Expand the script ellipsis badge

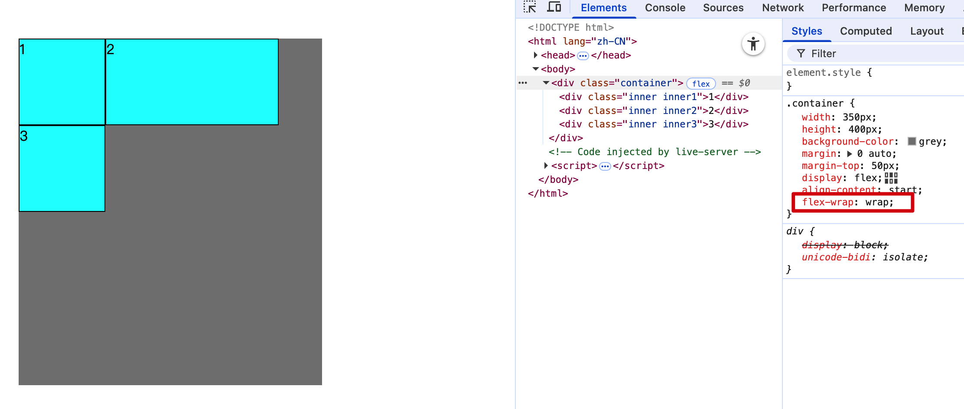click(x=605, y=166)
